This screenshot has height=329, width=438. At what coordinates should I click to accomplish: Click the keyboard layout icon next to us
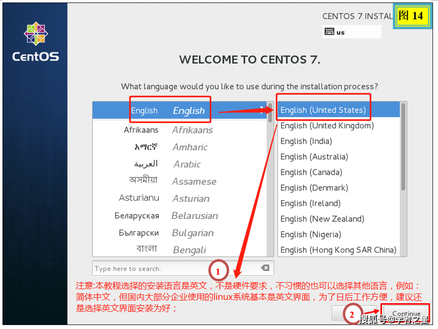coord(329,32)
